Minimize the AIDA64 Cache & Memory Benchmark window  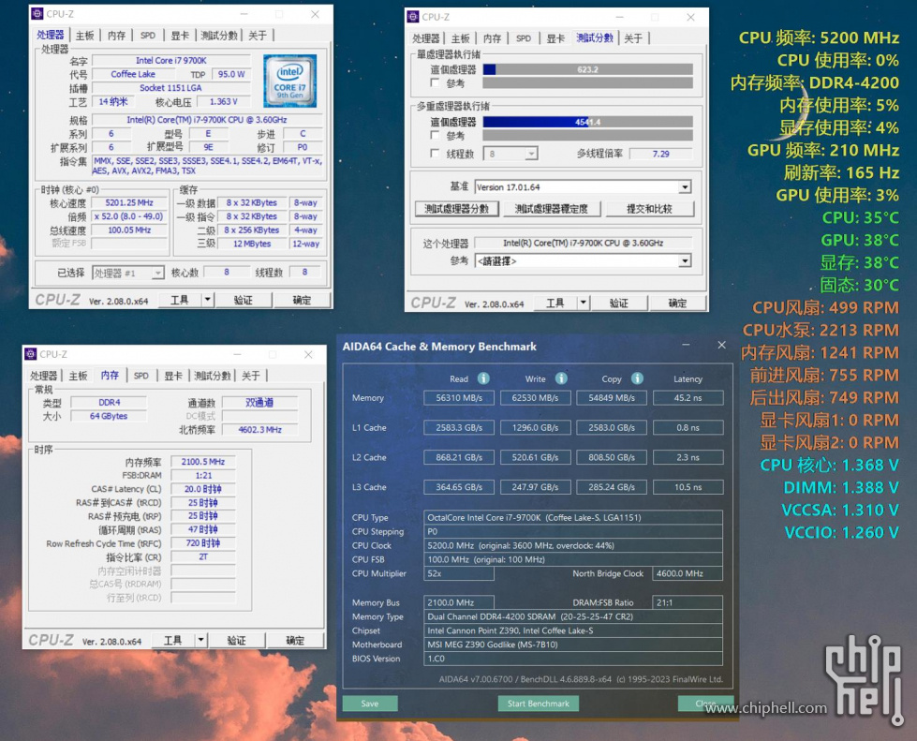[x=686, y=345]
